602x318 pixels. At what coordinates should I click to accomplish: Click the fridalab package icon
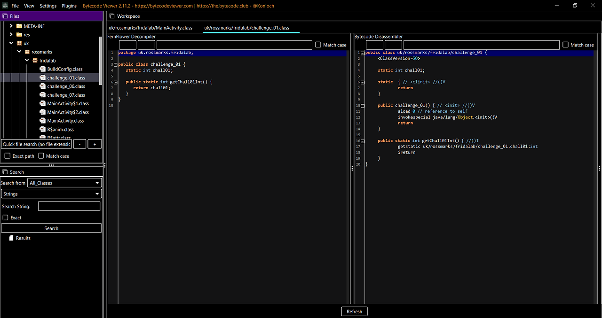tap(35, 61)
